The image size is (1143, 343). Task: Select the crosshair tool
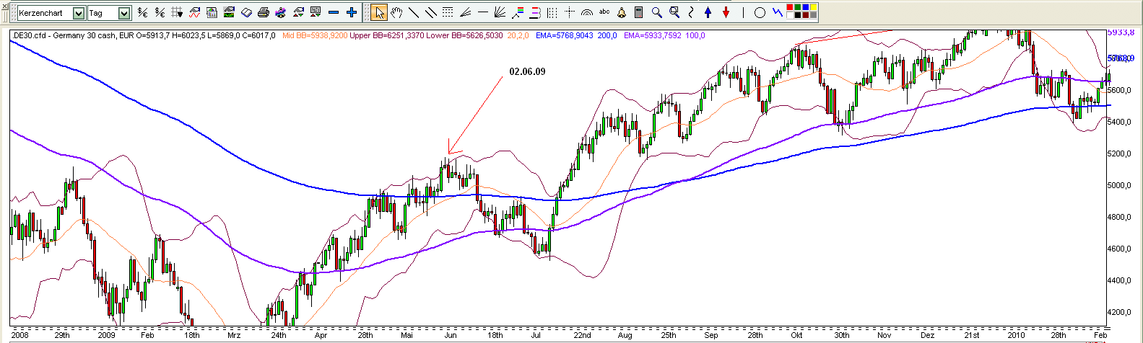(569, 12)
